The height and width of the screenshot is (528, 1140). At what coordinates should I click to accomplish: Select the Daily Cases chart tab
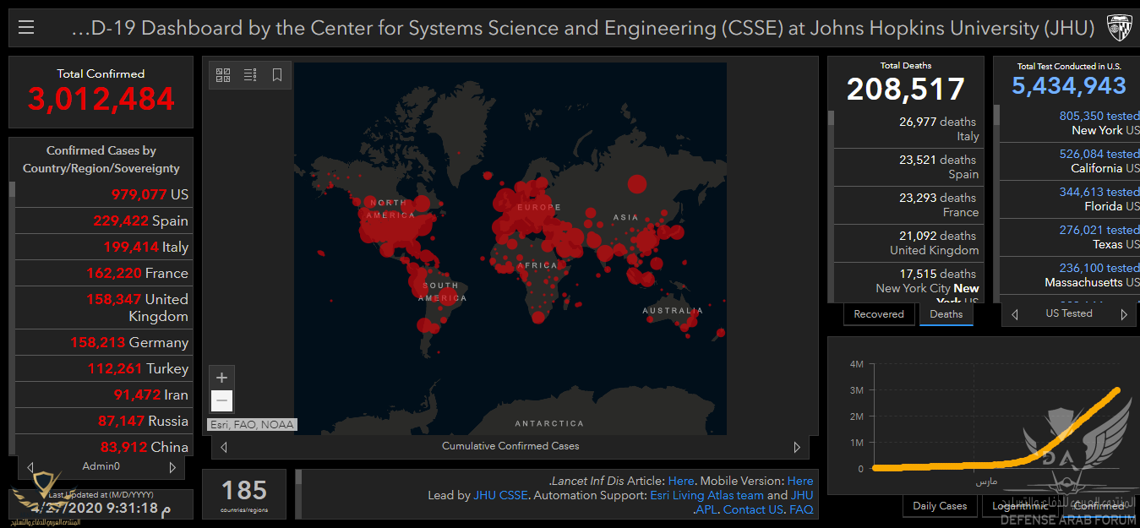[940, 506]
